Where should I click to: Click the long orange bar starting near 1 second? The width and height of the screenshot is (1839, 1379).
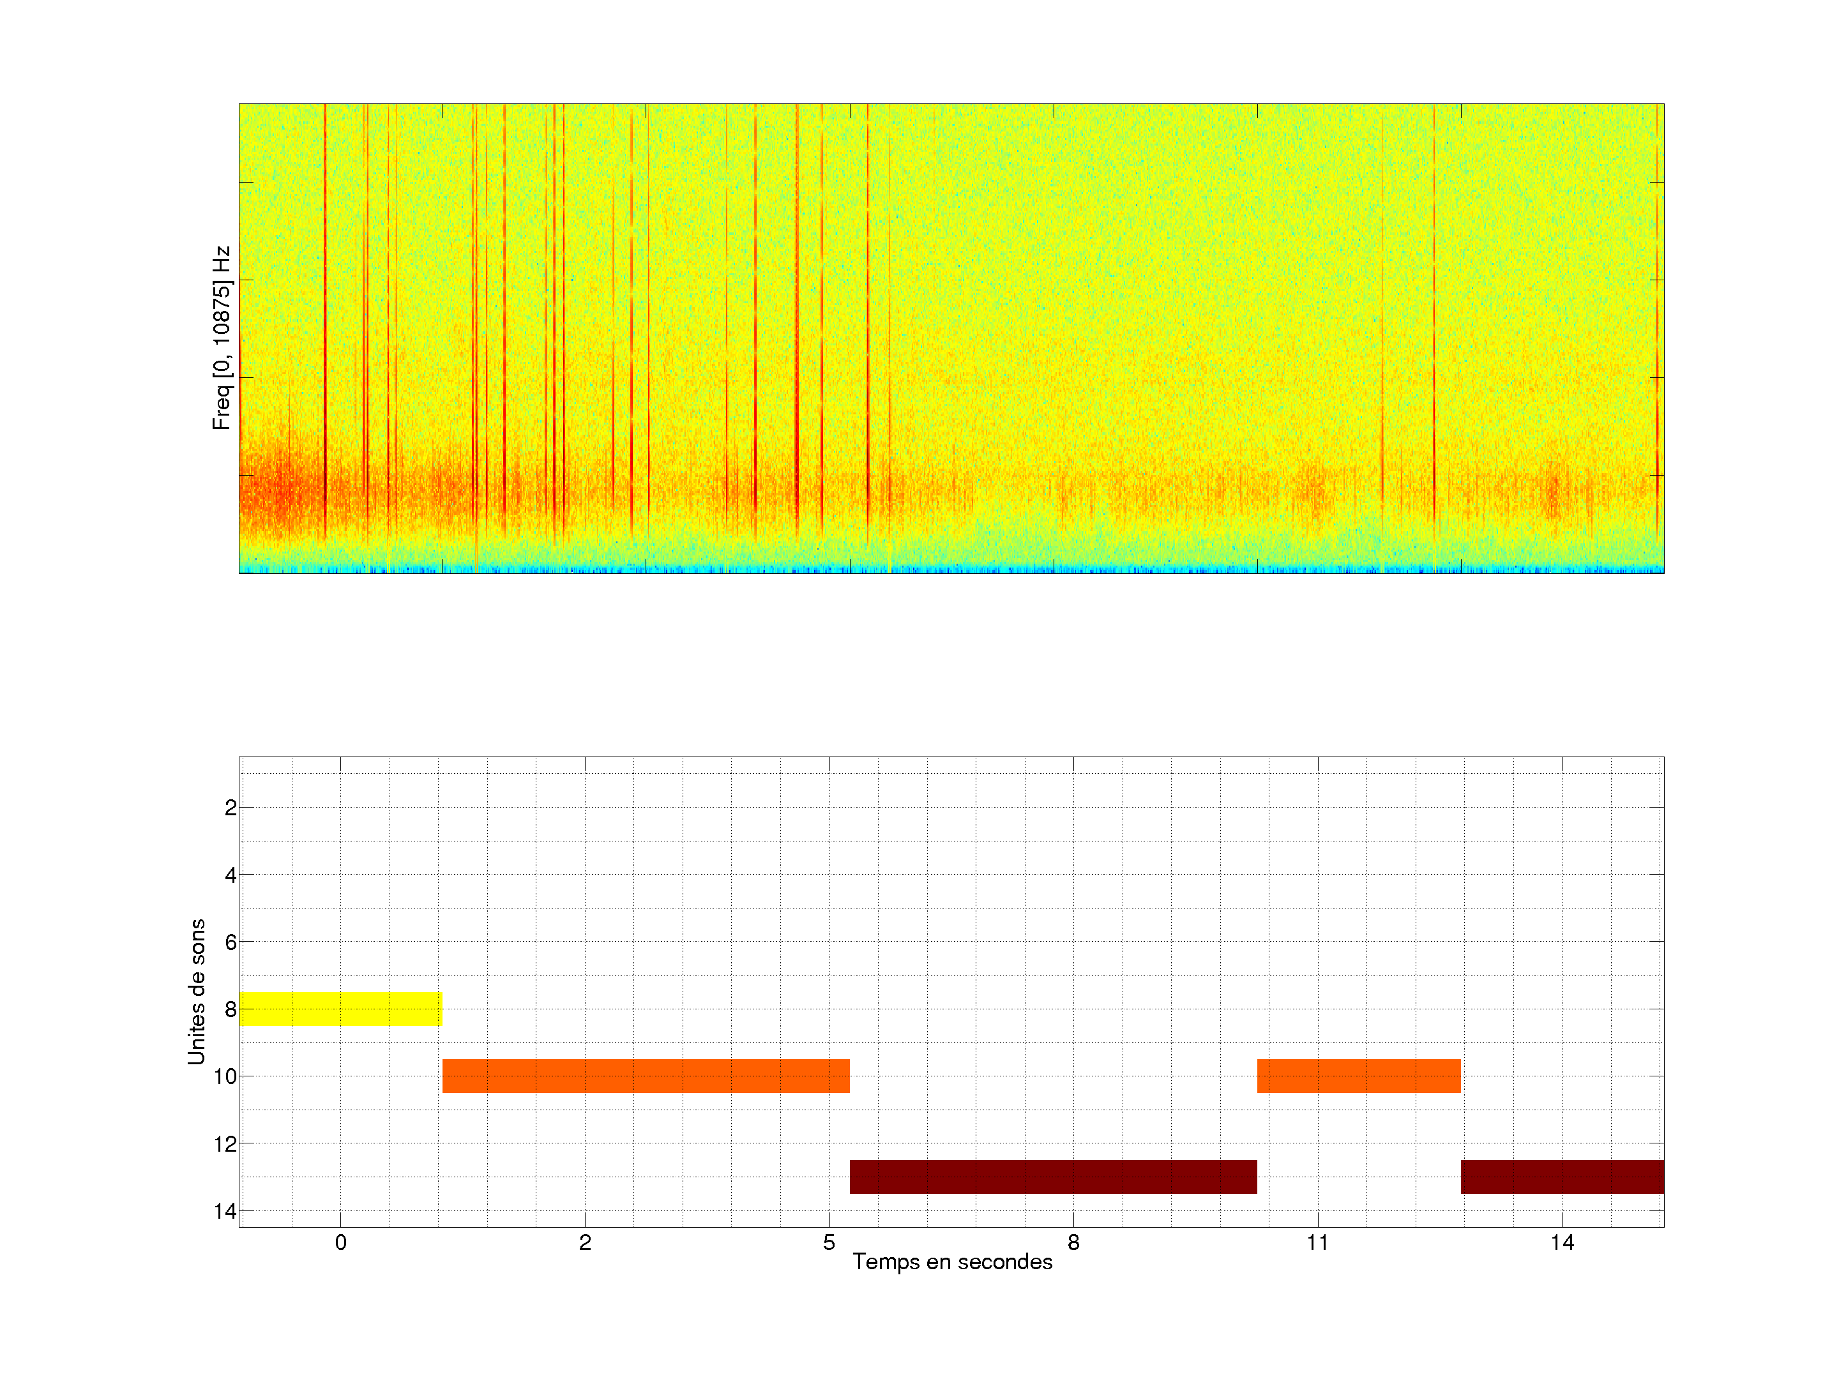click(x=645, y=1076)
